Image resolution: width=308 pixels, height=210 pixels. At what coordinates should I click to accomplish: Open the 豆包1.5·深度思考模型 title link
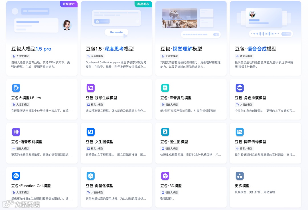pyautogui.click(x=110, y=49)
